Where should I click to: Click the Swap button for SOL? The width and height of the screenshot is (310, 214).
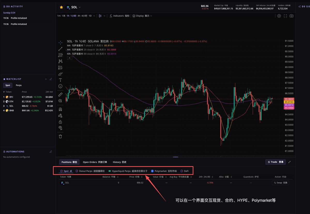[281, 183]
